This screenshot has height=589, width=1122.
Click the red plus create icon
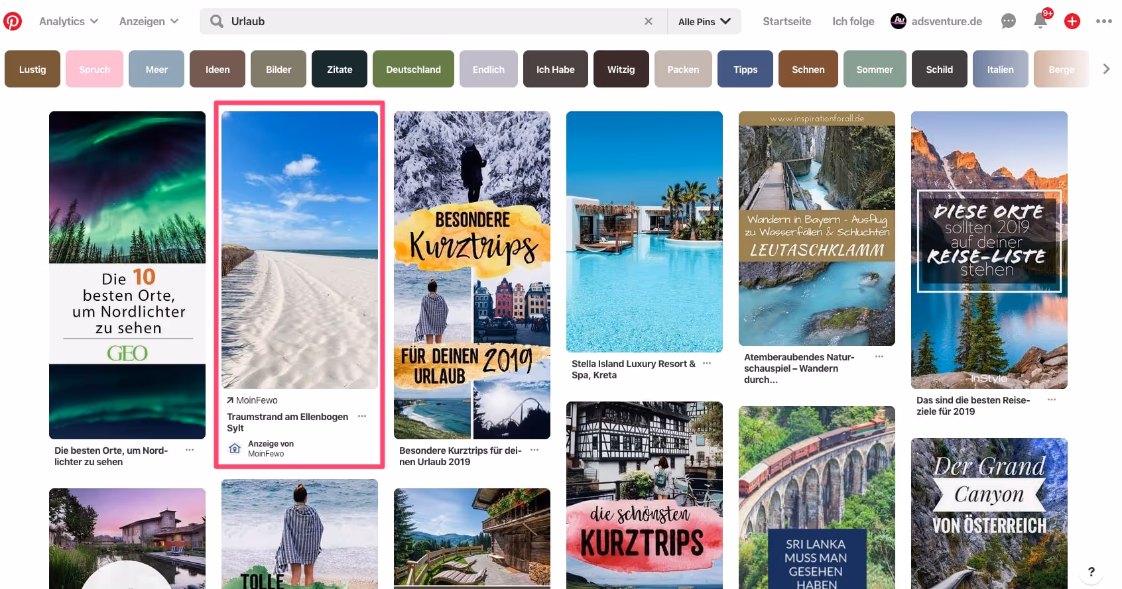[x=1072, y=21]
